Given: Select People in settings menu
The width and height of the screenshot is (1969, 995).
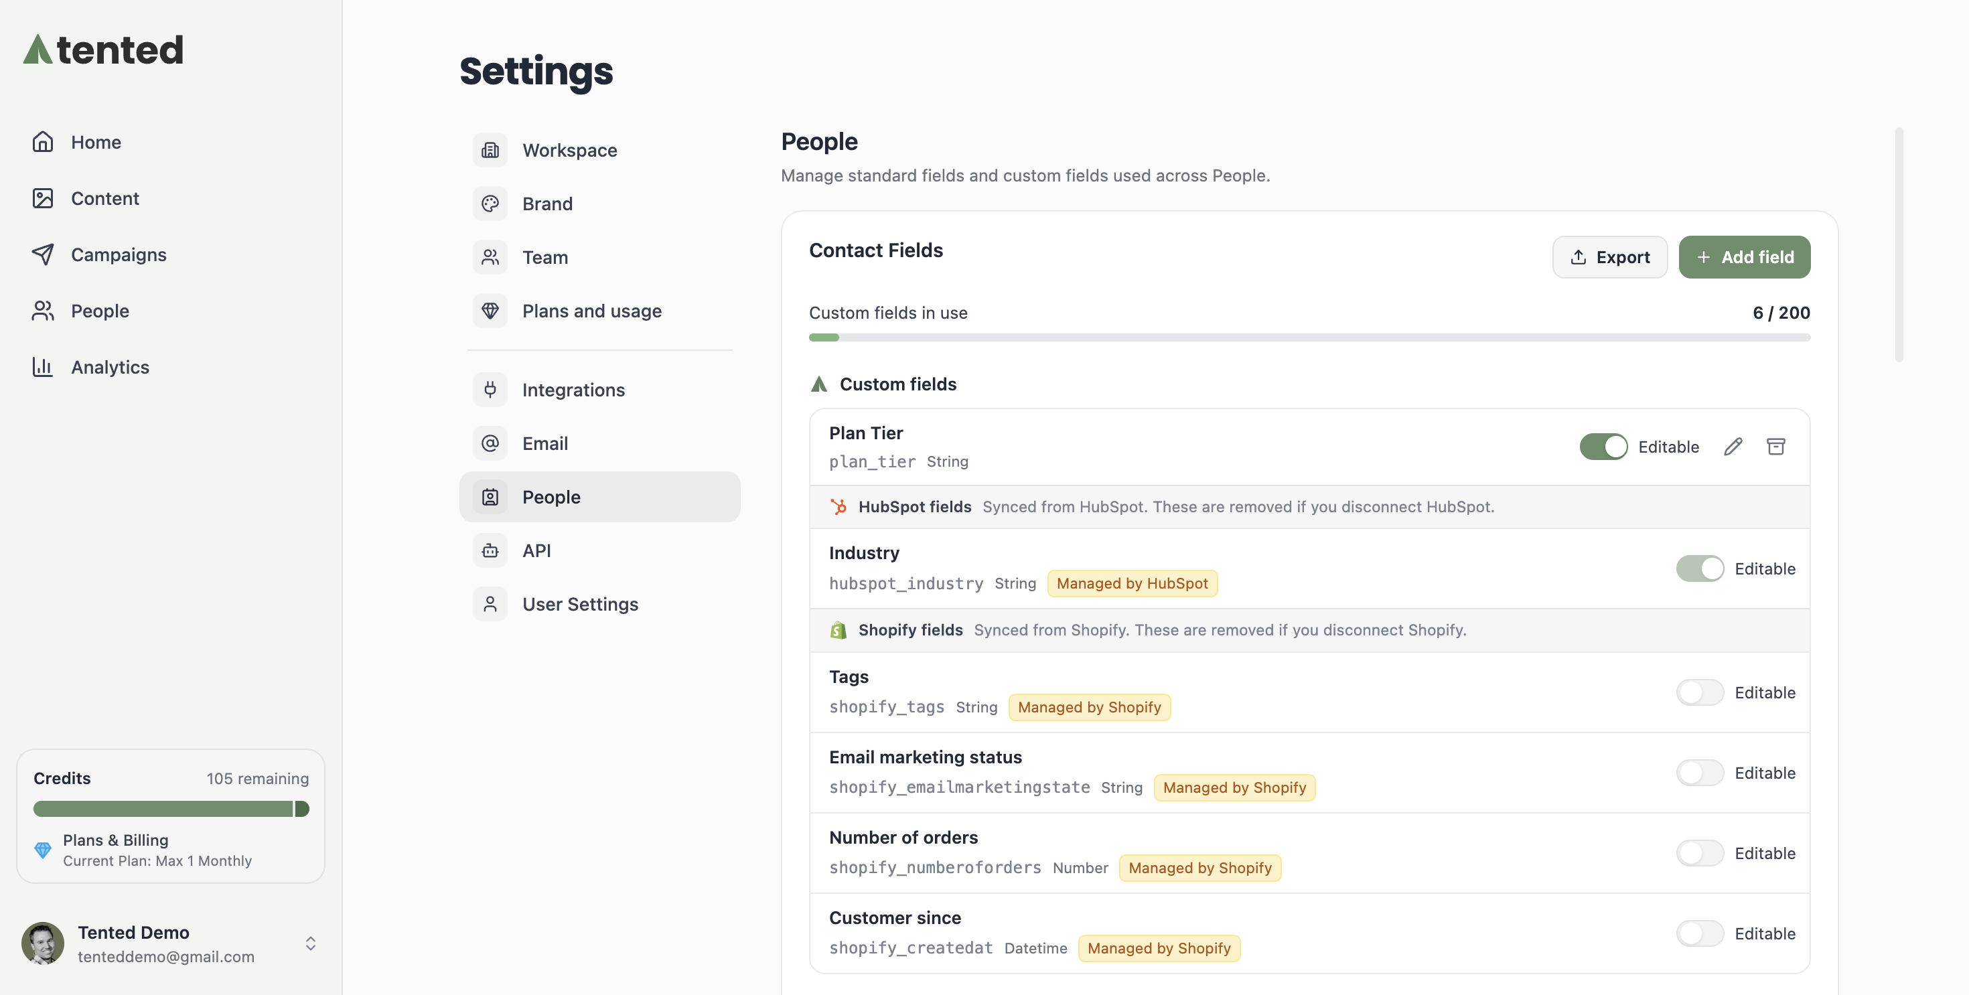Looking at the screenshot, I should (x=599, y=497).
